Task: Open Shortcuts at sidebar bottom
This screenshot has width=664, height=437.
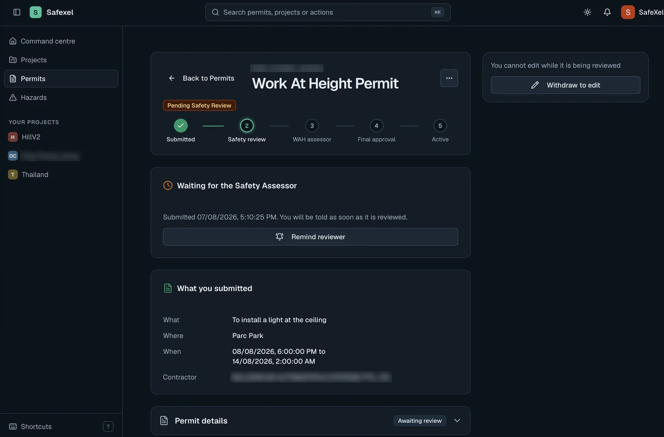Action: (36, 426)
